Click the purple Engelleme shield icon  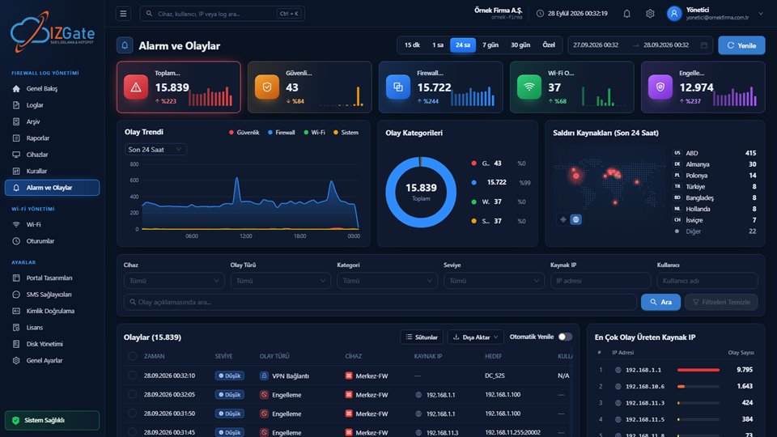(660, 87)
